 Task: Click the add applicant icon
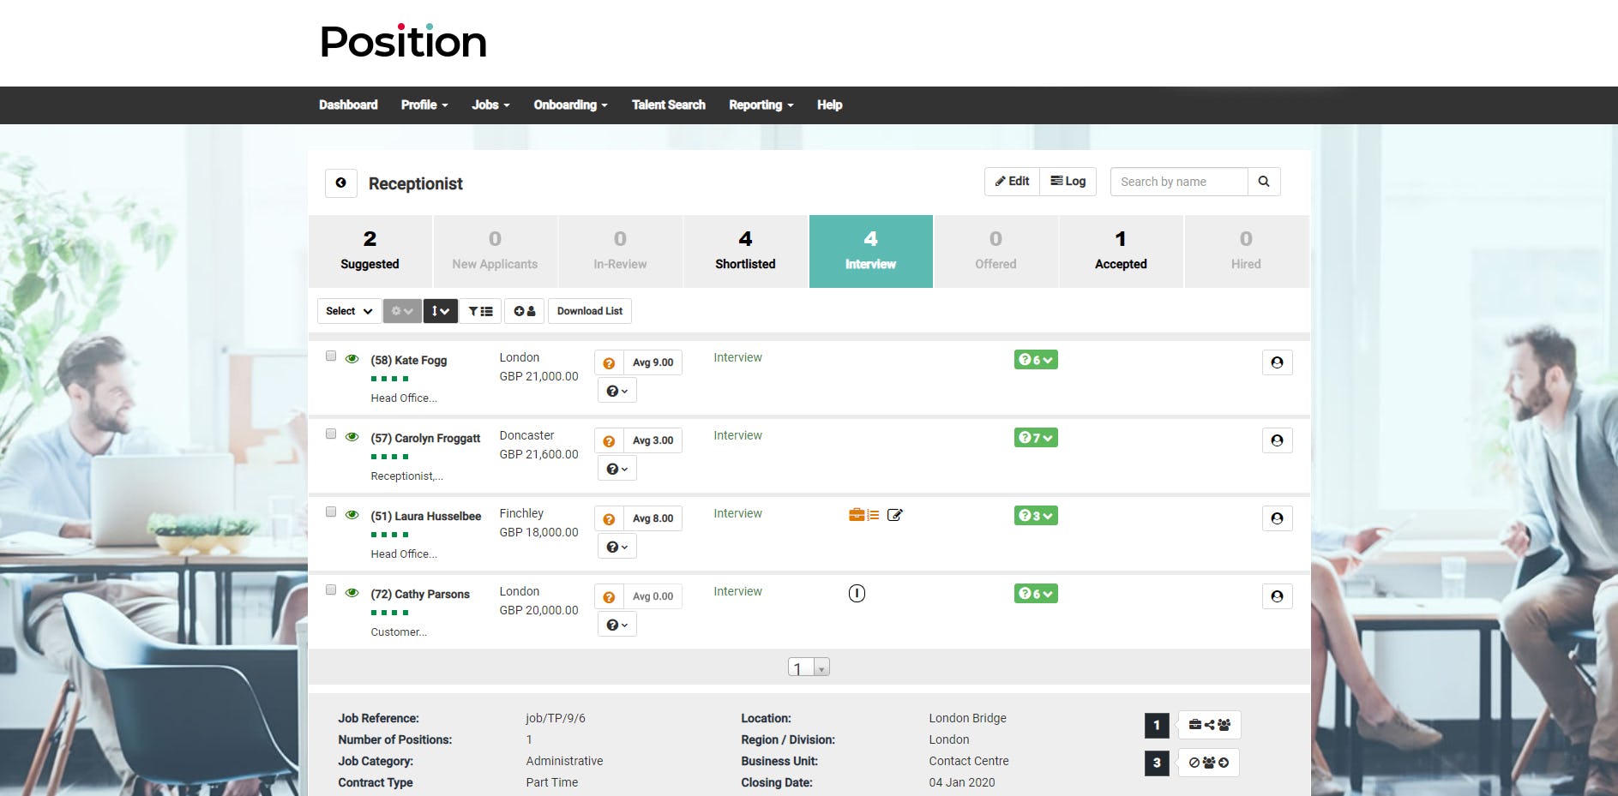pyautogui.click(x=524, y=311)
